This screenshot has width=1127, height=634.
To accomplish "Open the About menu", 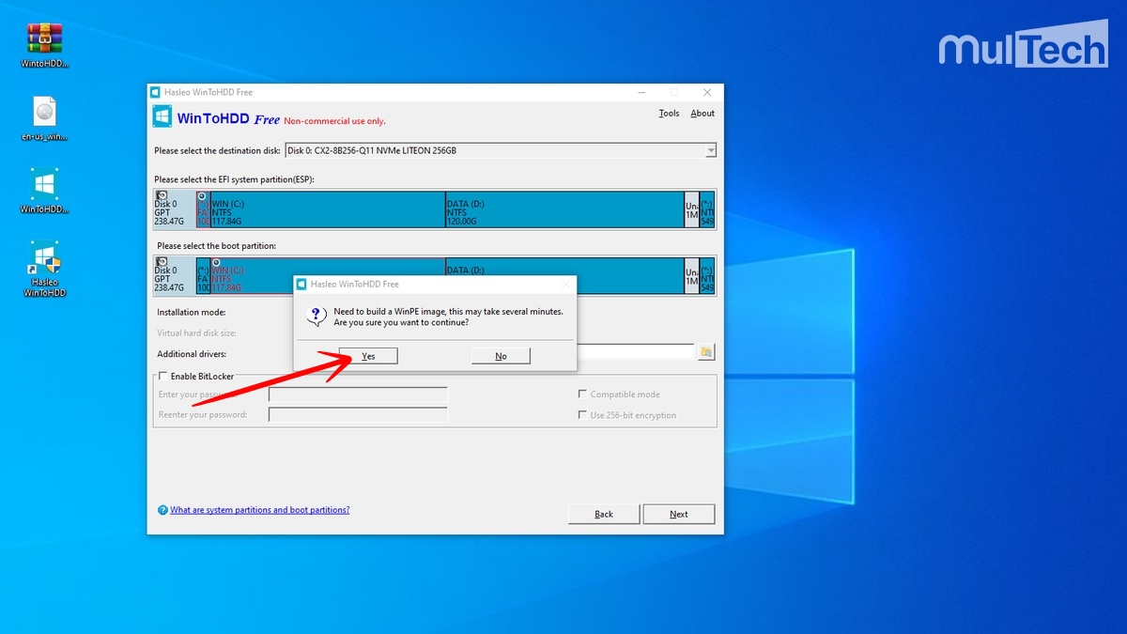I will (x=702, y=114).
